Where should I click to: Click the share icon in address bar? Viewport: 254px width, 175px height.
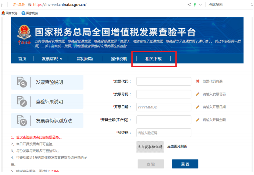tap(189, 5)
